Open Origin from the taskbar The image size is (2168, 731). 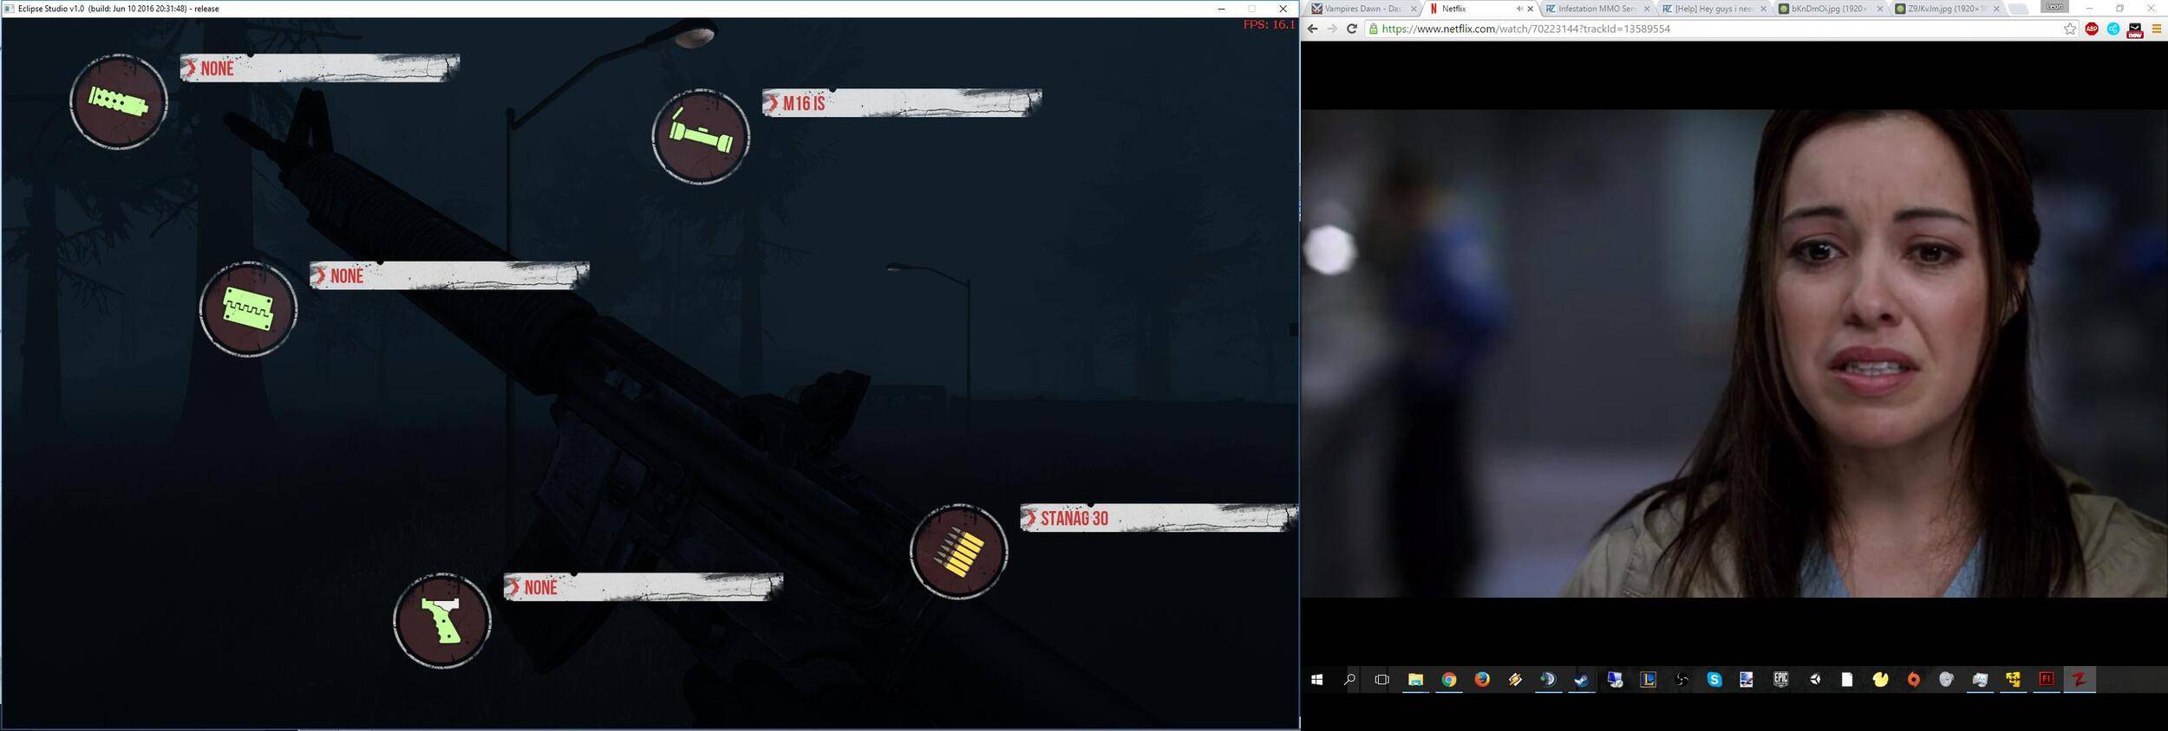coord(1914,680)
